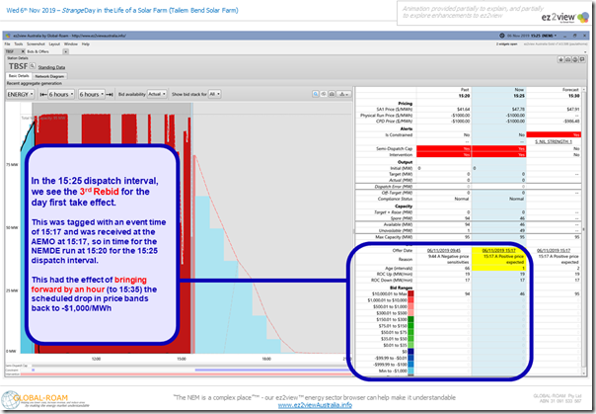The width and height of the screenshot is (596, 414).
Task: Open the Layout menu
Action: (x=54, y=44)
